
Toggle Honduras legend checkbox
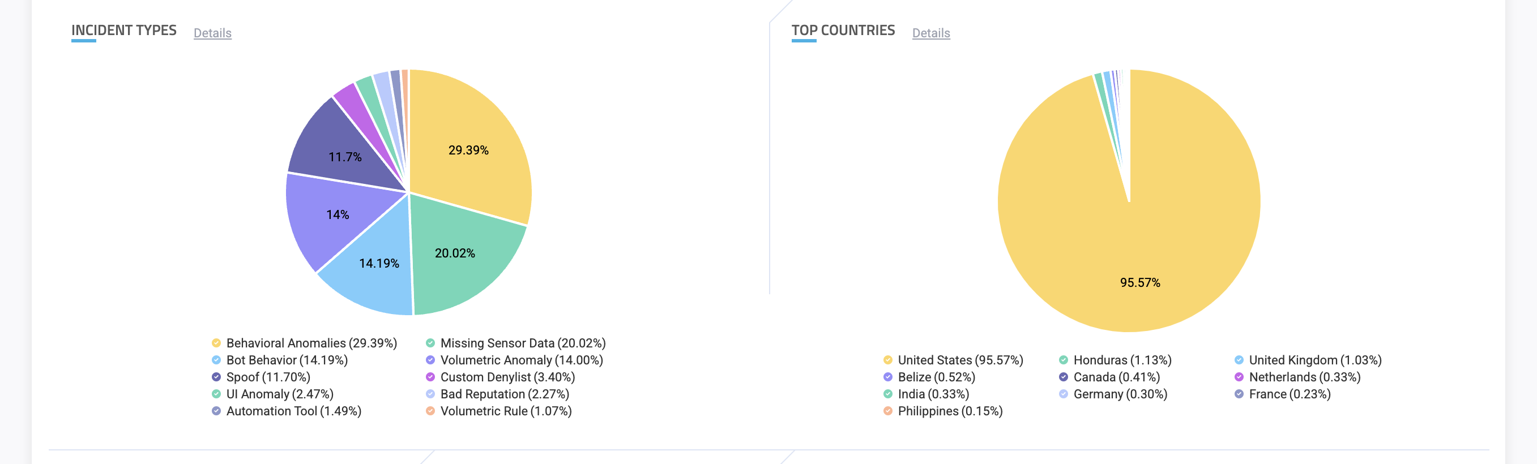pyautogui.click(x=1063, y=360)
